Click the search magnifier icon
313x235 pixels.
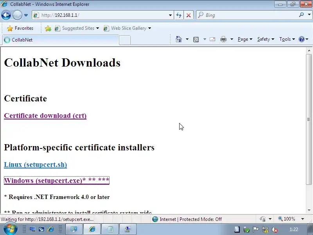[301, 15]
